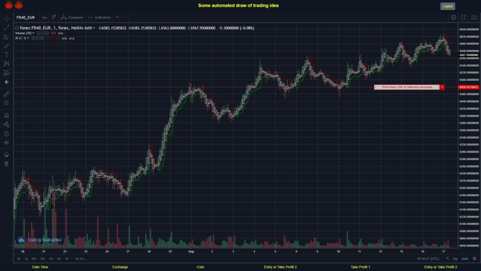The height and width of the screenshot is (271, 481).
Task: Remove drawings with the trash icon
Action: point(7,164)
